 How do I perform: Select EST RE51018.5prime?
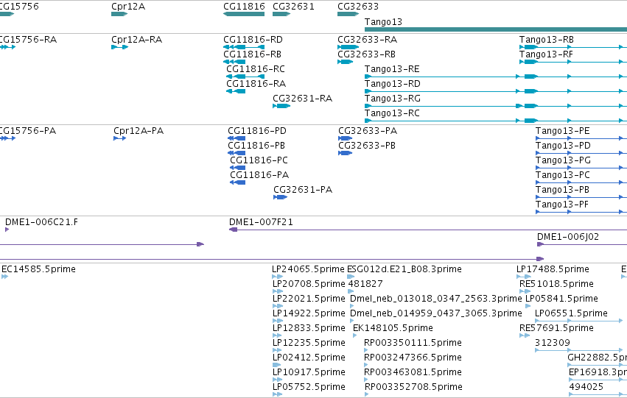click(x=556, y=284)
